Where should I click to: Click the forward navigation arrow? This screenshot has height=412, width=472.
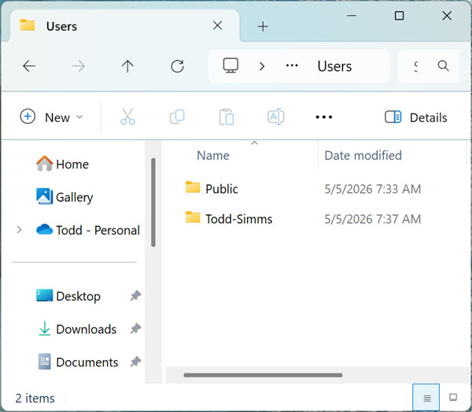click(79, 66)
